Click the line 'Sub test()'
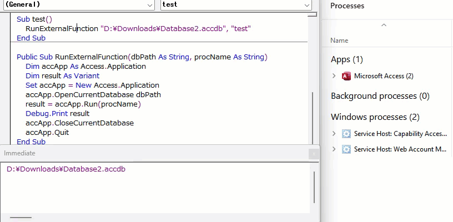This screenshot has width=453, height=222. [x=34, y=19]
